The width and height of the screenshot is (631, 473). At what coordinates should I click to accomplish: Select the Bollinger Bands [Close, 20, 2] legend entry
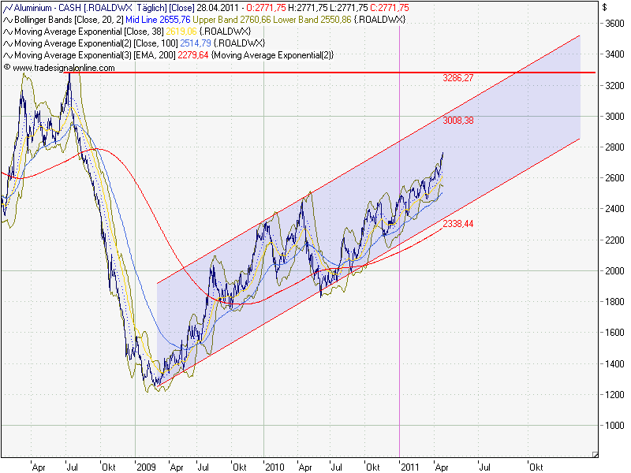click(x=69, y=20)
